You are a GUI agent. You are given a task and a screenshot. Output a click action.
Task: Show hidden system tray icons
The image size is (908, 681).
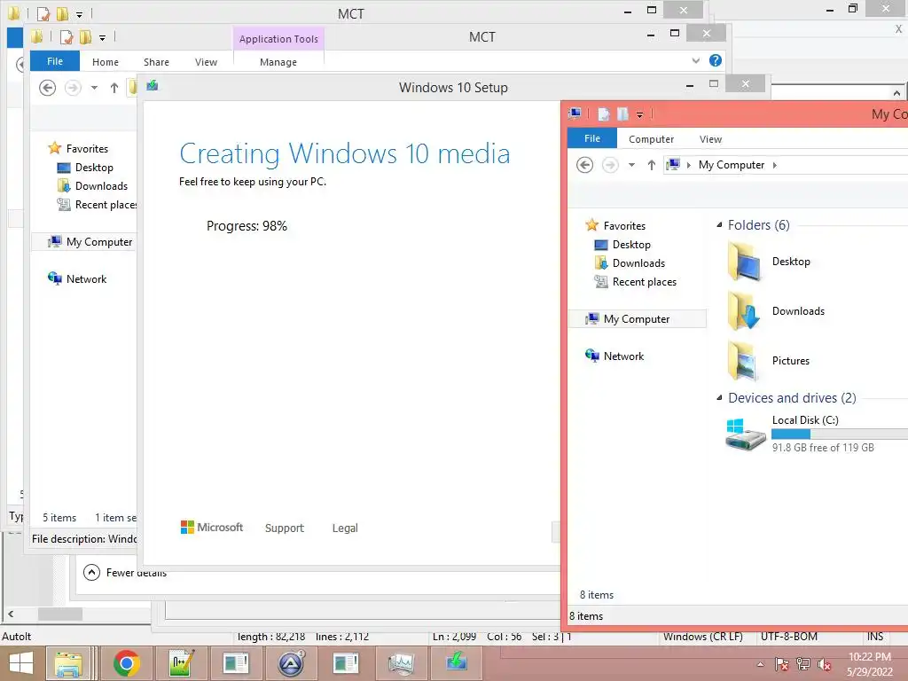760,664
